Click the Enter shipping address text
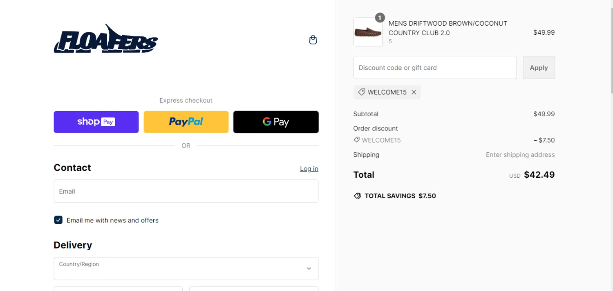The image size is (613, 291). point(520,155)
